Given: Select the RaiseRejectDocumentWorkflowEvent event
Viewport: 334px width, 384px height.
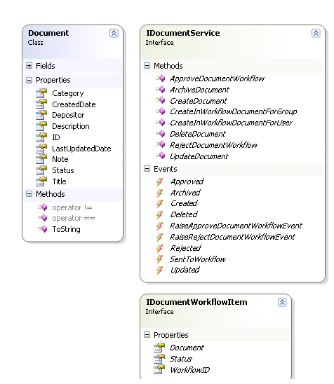Looking at the screenshot, I should coord(232,237).
